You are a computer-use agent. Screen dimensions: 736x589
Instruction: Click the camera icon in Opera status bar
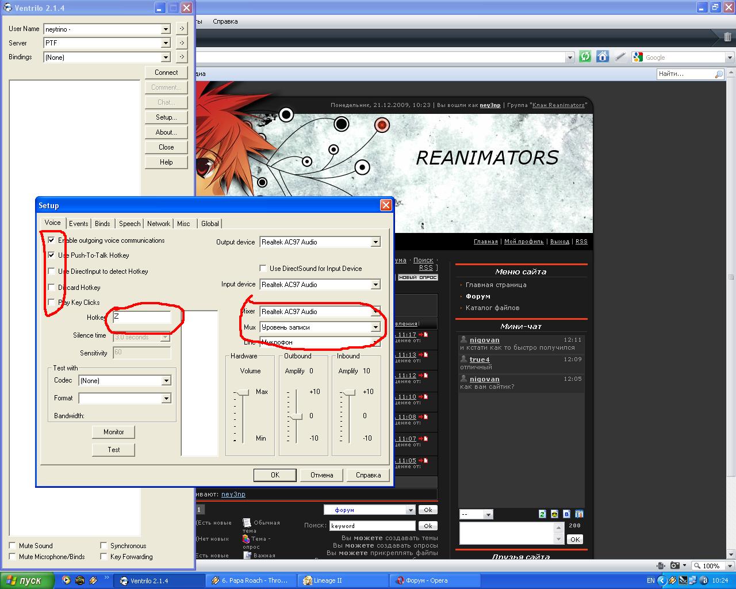(x=675, y=565)
